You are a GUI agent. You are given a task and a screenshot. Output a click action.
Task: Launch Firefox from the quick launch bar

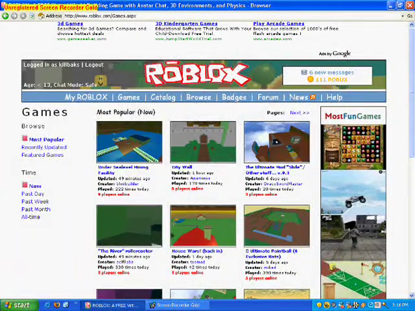(x=56, y=305)
